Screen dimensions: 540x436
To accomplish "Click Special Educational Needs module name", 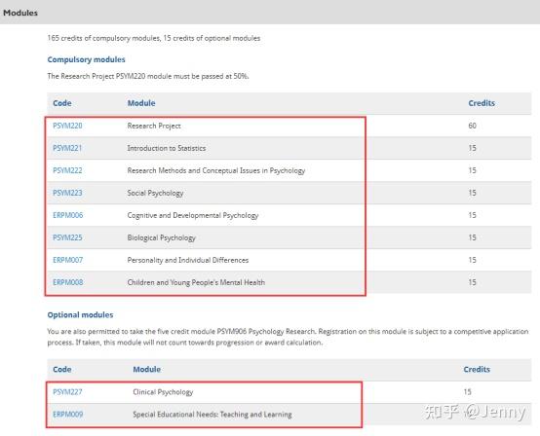I will (x=212, y=415).
